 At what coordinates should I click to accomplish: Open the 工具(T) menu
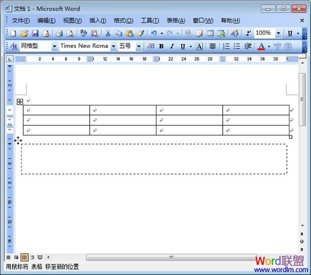[150, 21]
